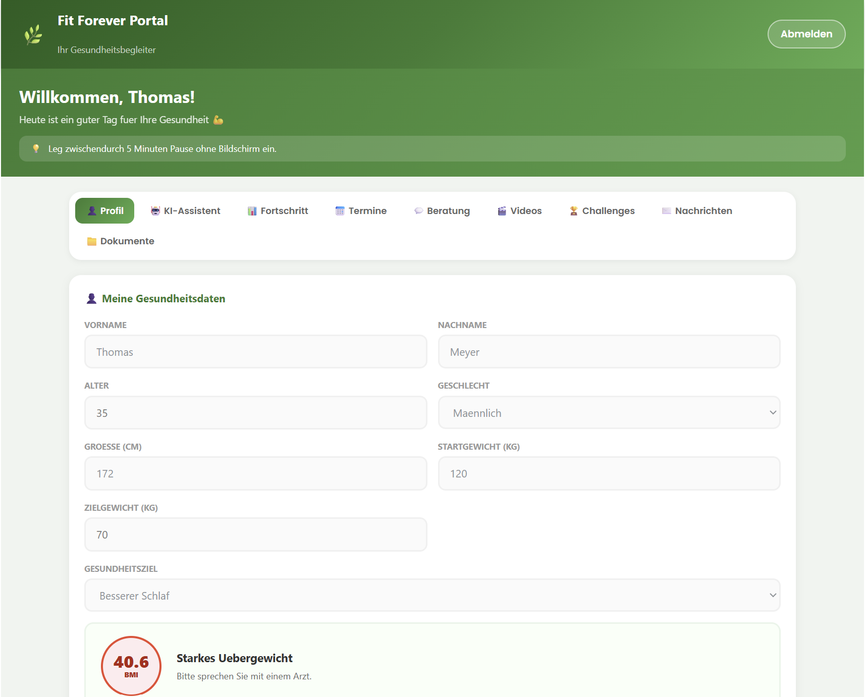Screen dimensions: 865x697
Task: Click the 'Fit Forever Portal' title
Action: (x=113, y=21)
